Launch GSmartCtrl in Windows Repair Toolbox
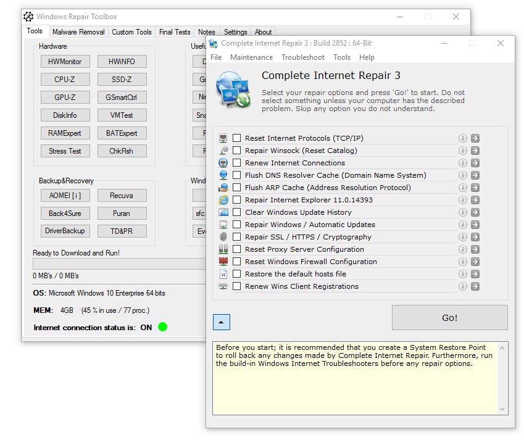 click(x=122, y=98)
